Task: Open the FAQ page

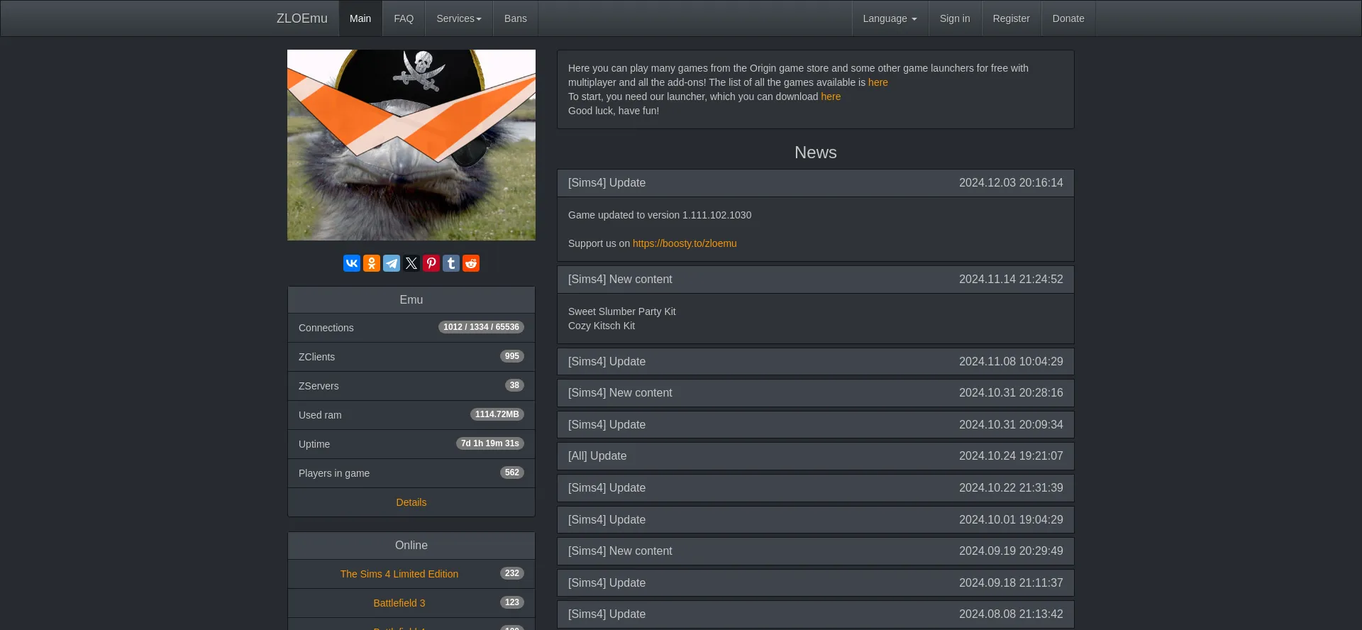Action: [x=404, y=18]
